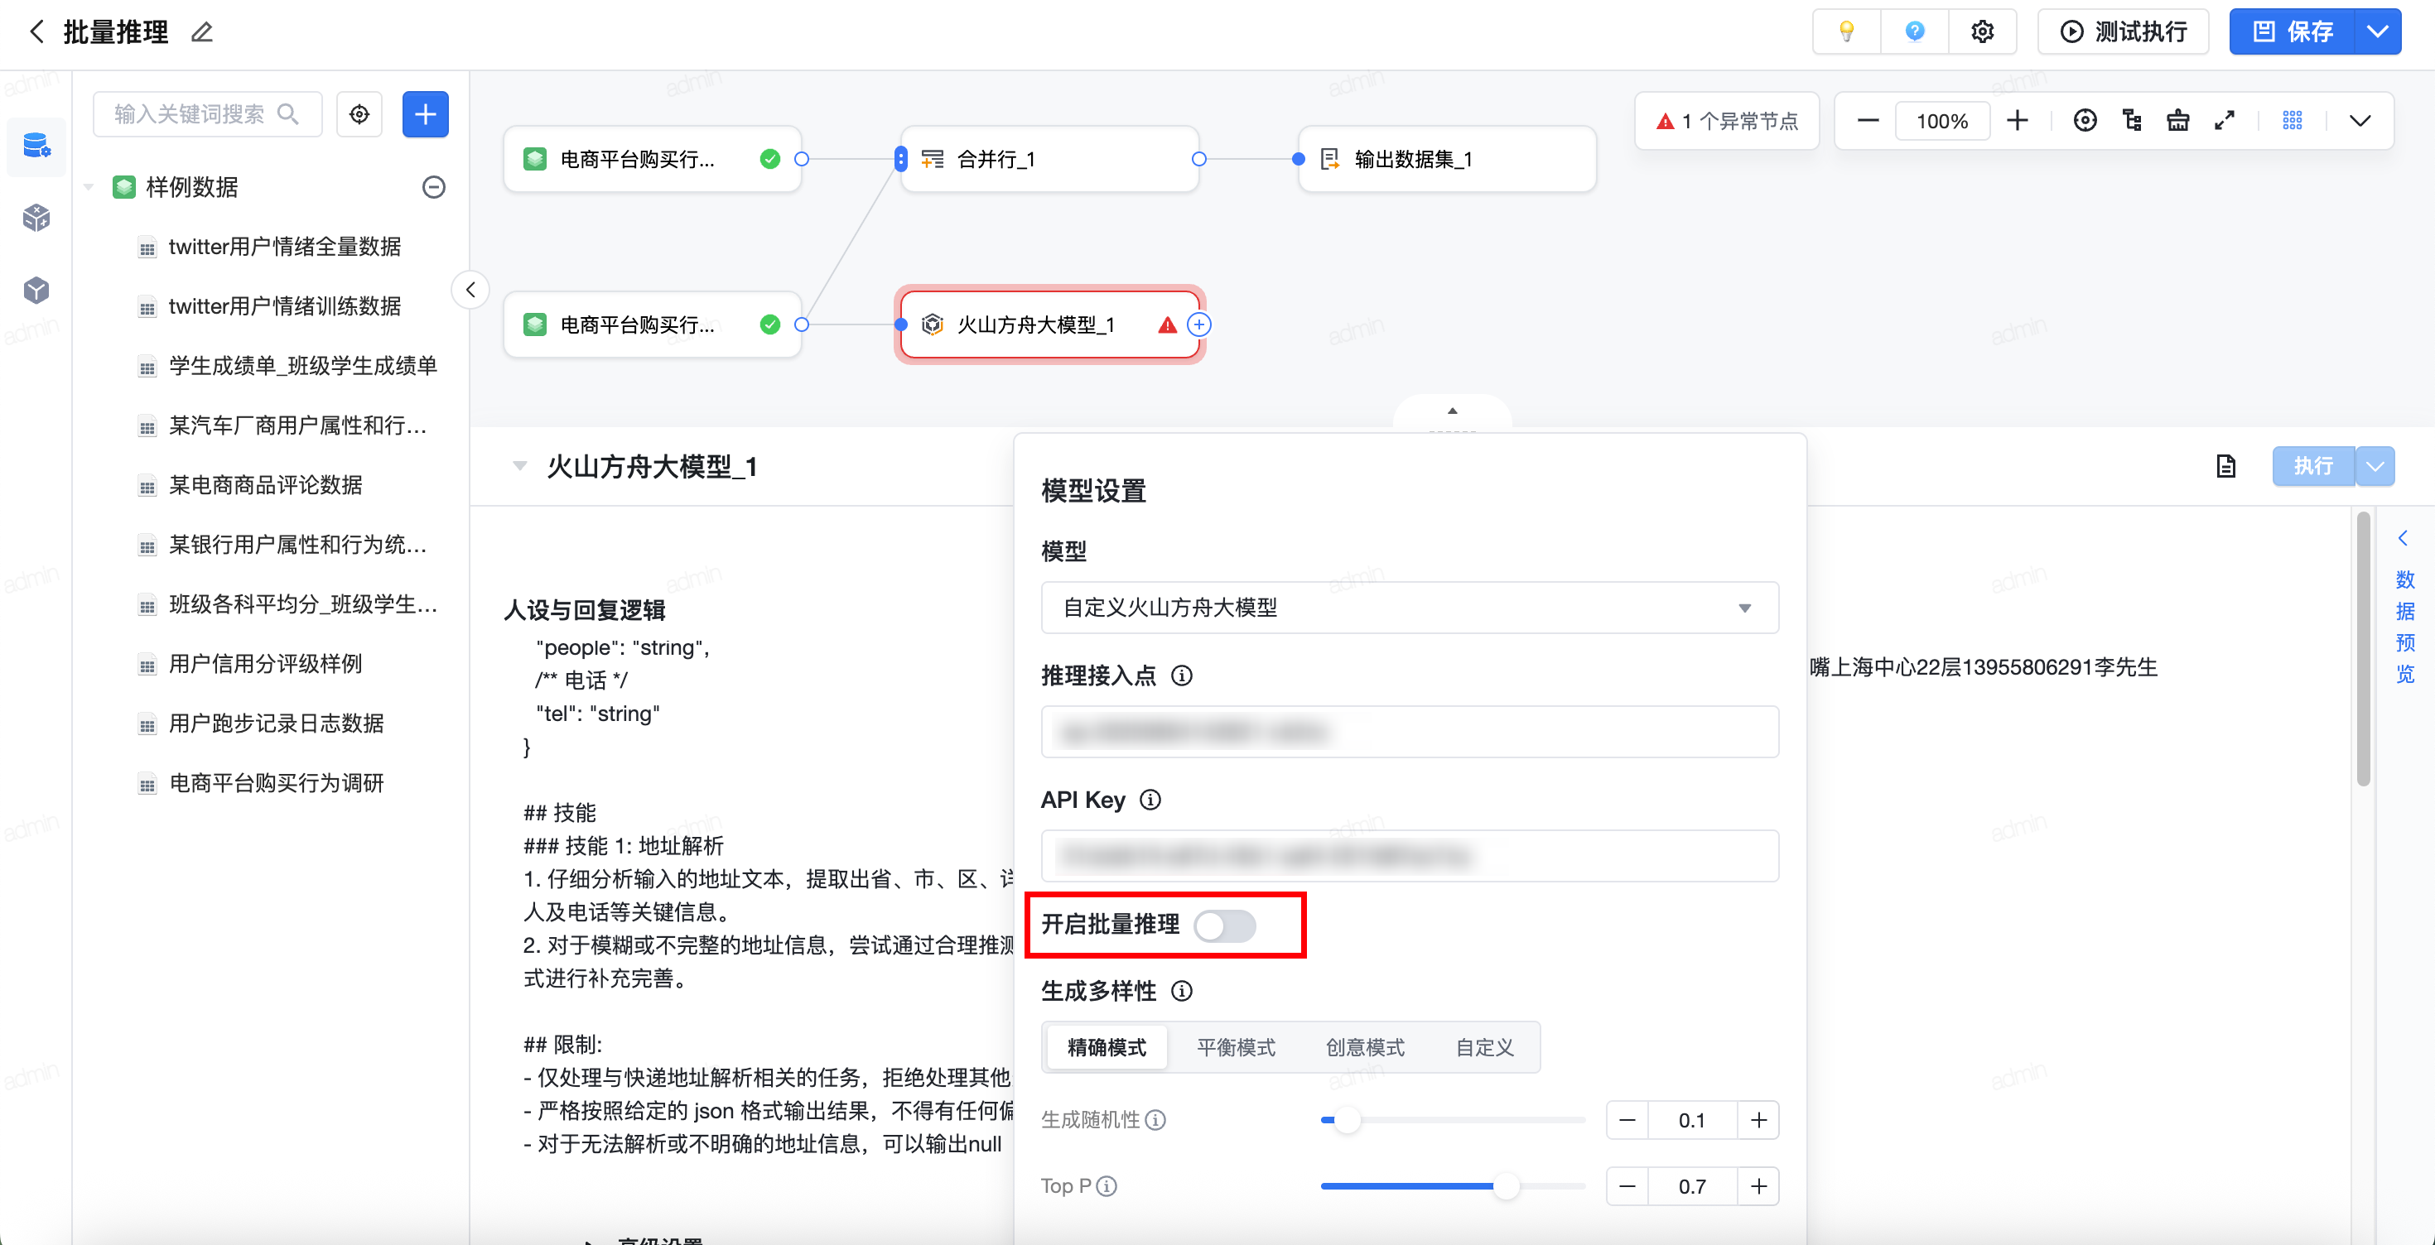Open the dropdown arrow next to 保存
The height and width of the screenshot is (1245, 2435).
2377,31
